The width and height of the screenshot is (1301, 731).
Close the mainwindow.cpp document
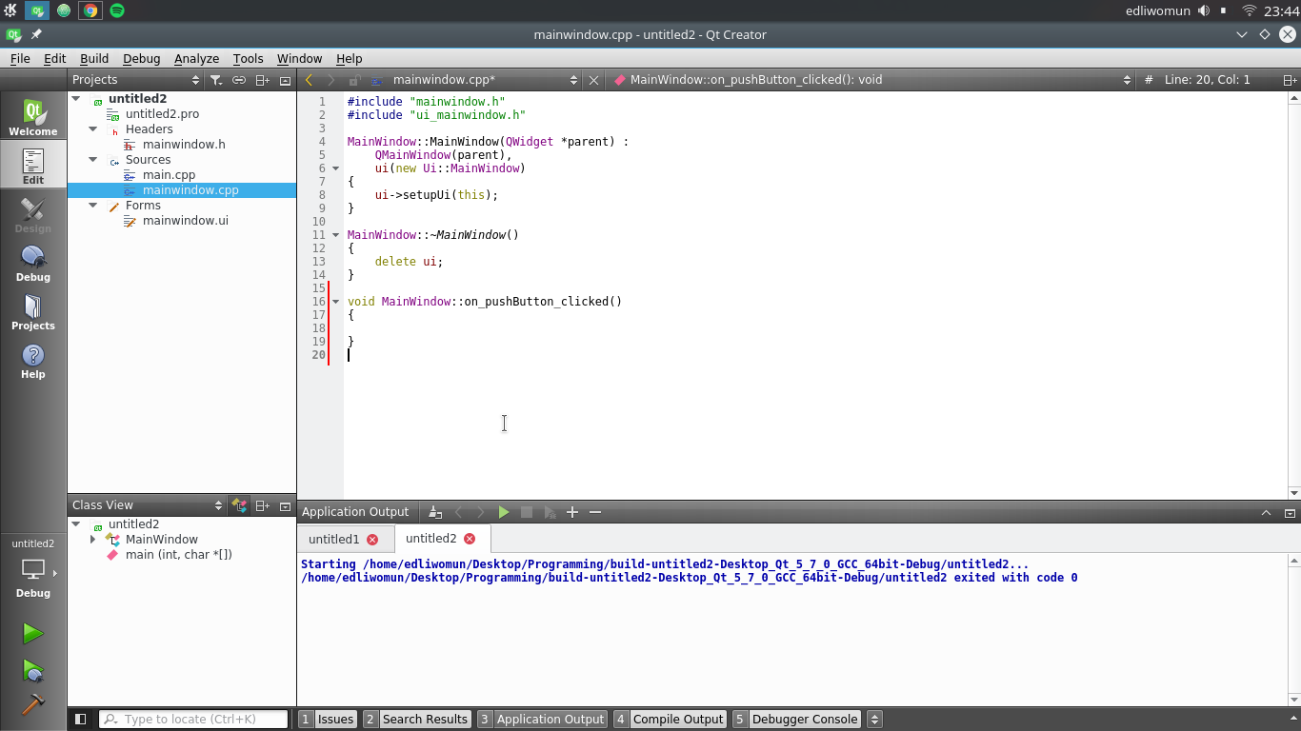(594, 80)
